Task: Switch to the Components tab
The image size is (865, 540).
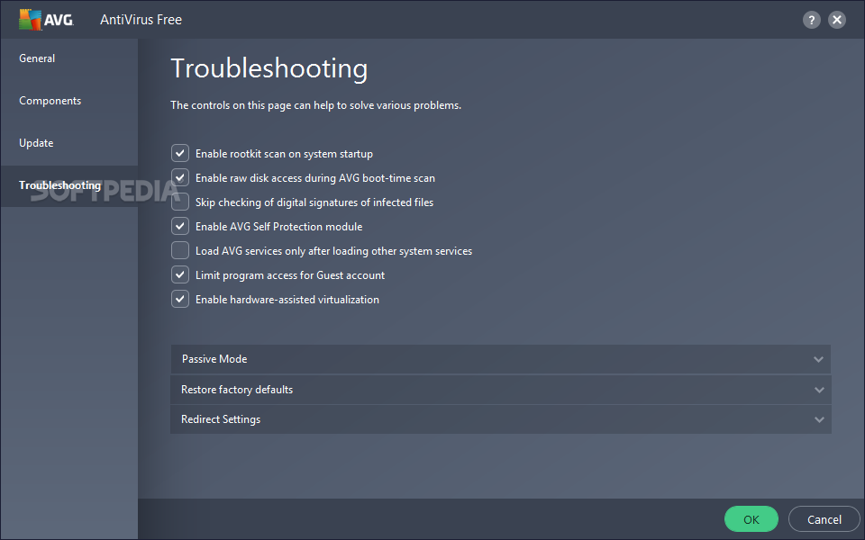Action: [x=50, y=101]
